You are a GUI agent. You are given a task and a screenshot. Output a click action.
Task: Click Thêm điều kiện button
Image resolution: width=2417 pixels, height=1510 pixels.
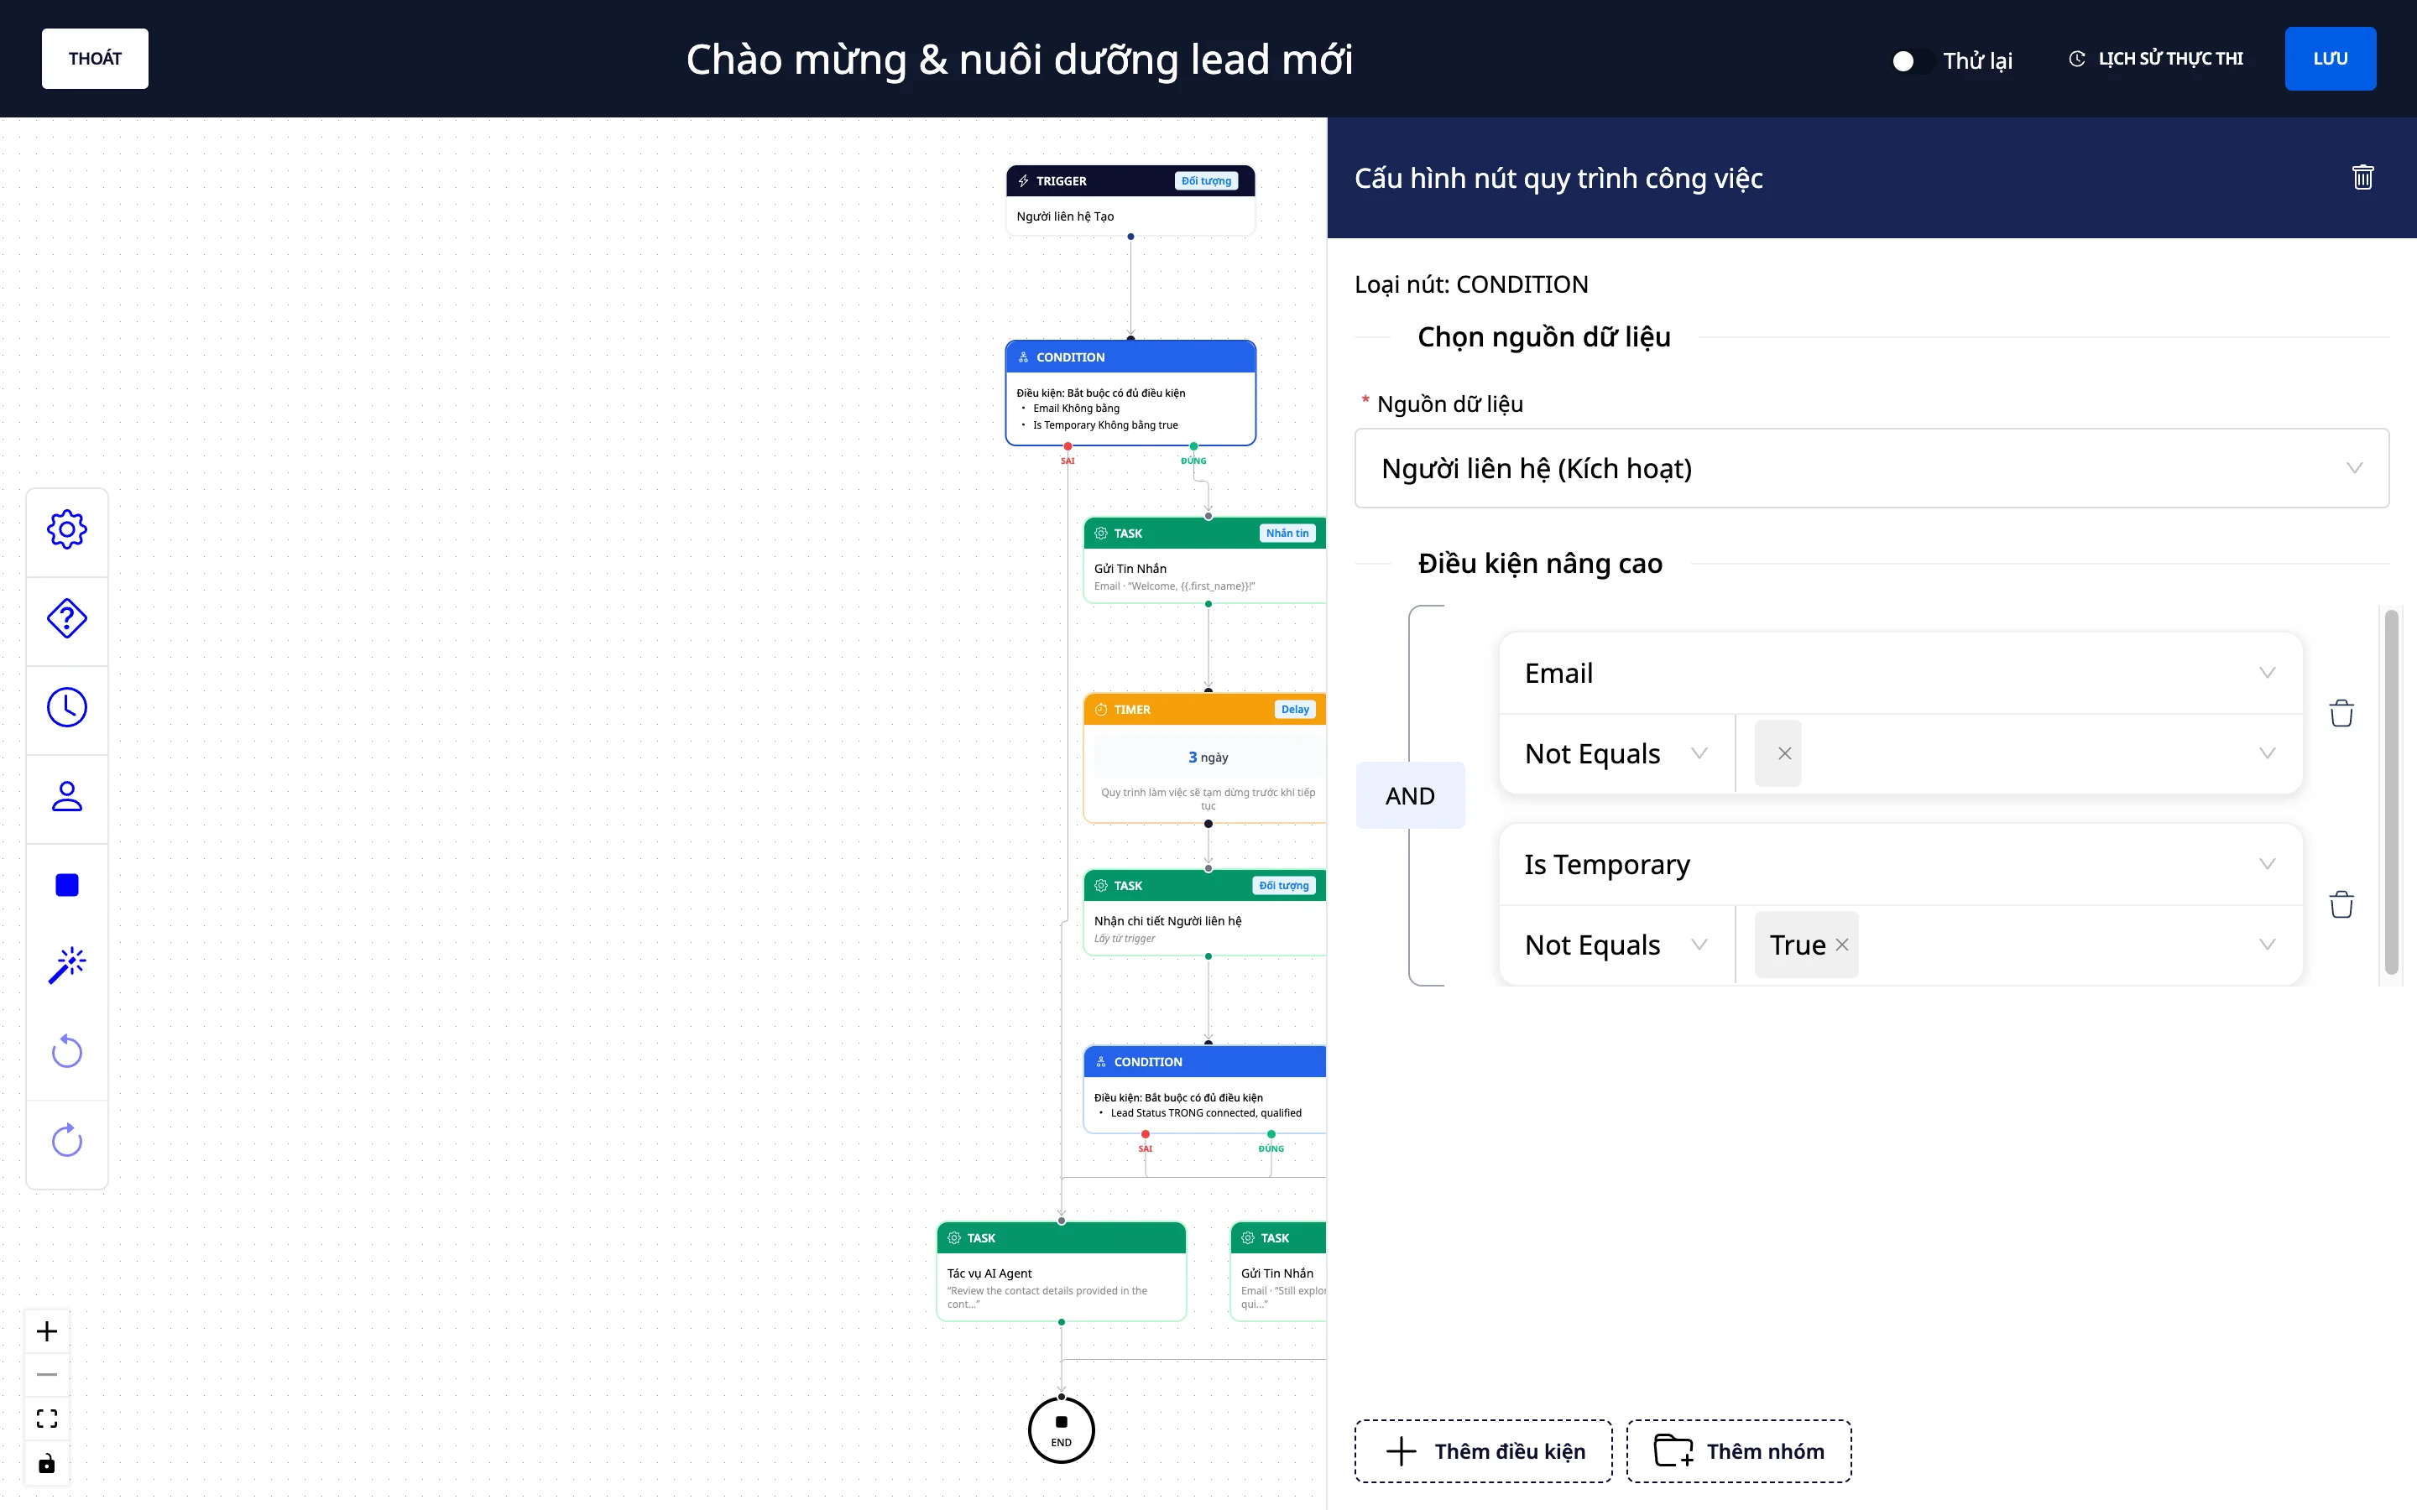1483,1451
